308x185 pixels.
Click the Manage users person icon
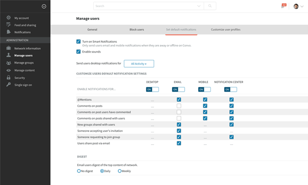(9, 55)
